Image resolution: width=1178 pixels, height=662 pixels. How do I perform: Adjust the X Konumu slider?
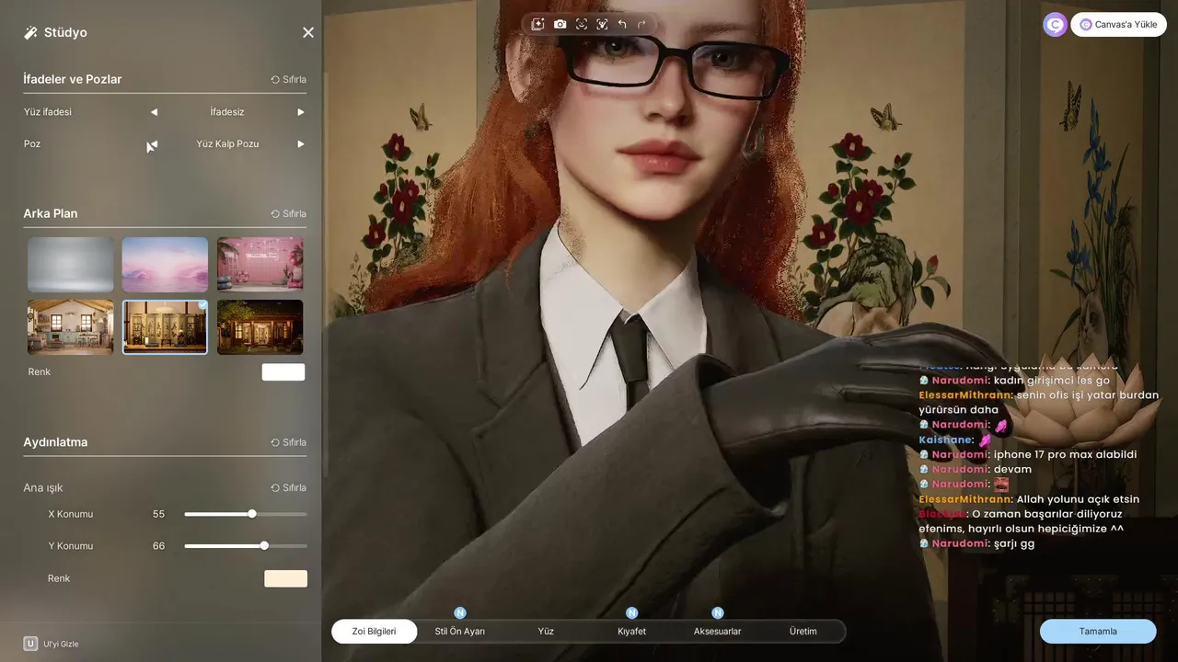pos(246,514)
